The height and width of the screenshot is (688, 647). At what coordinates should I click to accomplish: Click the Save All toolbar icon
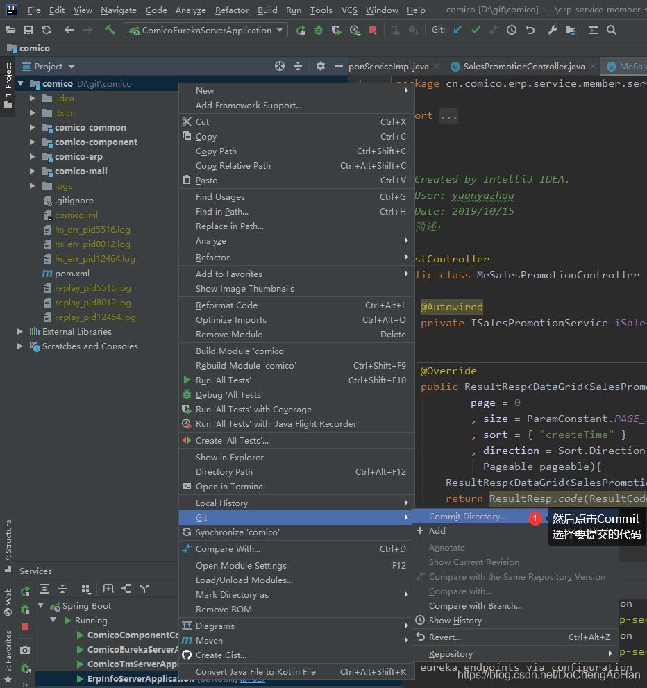coord(28,31)
